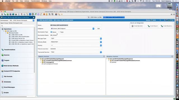Click the Name input field
The image size is (179, 100).
(x=76, y=25)
